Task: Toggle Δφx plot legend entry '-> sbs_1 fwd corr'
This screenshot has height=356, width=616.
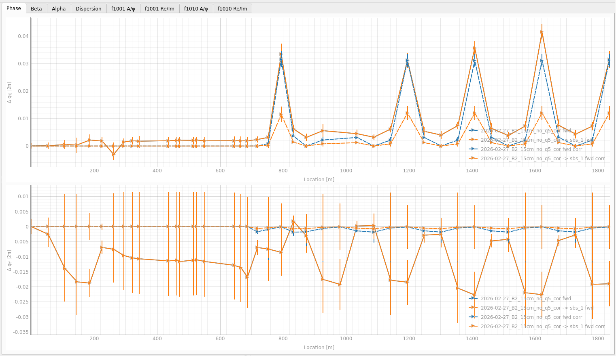Action: (x=537, y=158)
